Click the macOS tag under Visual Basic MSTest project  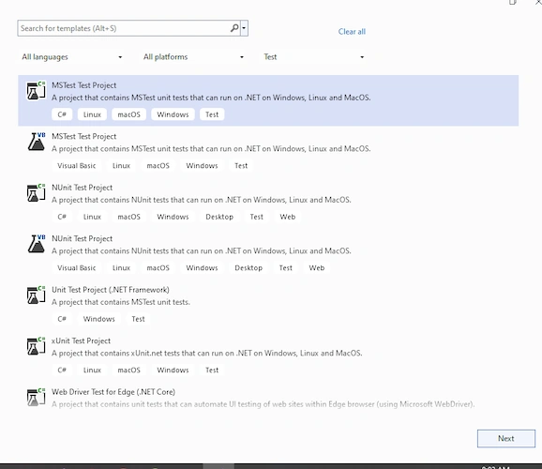coord(158,166)
